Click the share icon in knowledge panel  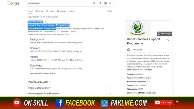pyautogui.click(x=168, y=40)
